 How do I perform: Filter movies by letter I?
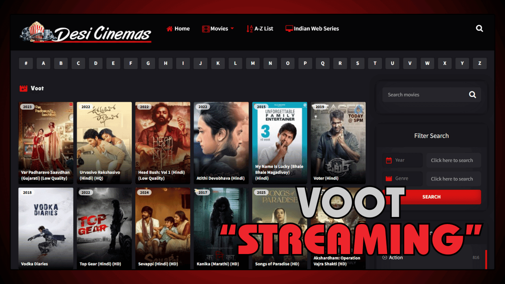[183, 64]
